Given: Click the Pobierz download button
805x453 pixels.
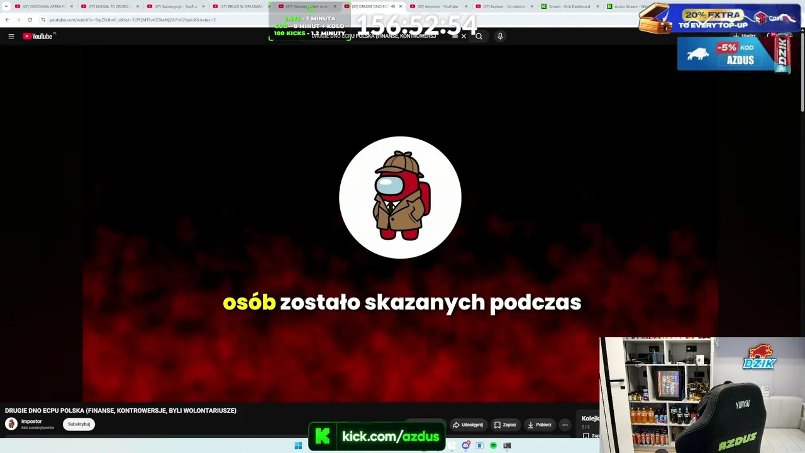Looking at the screenshot, I should click(x=540, y=425).
